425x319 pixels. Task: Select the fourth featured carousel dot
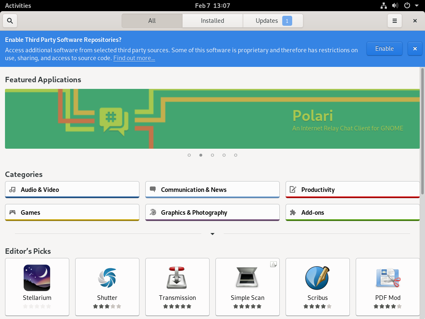[x=224, y=155]
